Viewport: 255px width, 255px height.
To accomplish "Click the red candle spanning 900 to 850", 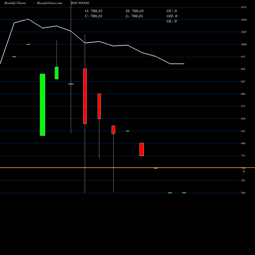I will click(99, 106).
